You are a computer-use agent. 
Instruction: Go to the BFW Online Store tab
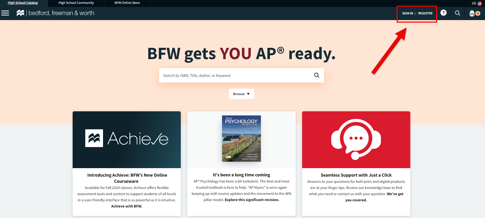click(x=127, y=3)
